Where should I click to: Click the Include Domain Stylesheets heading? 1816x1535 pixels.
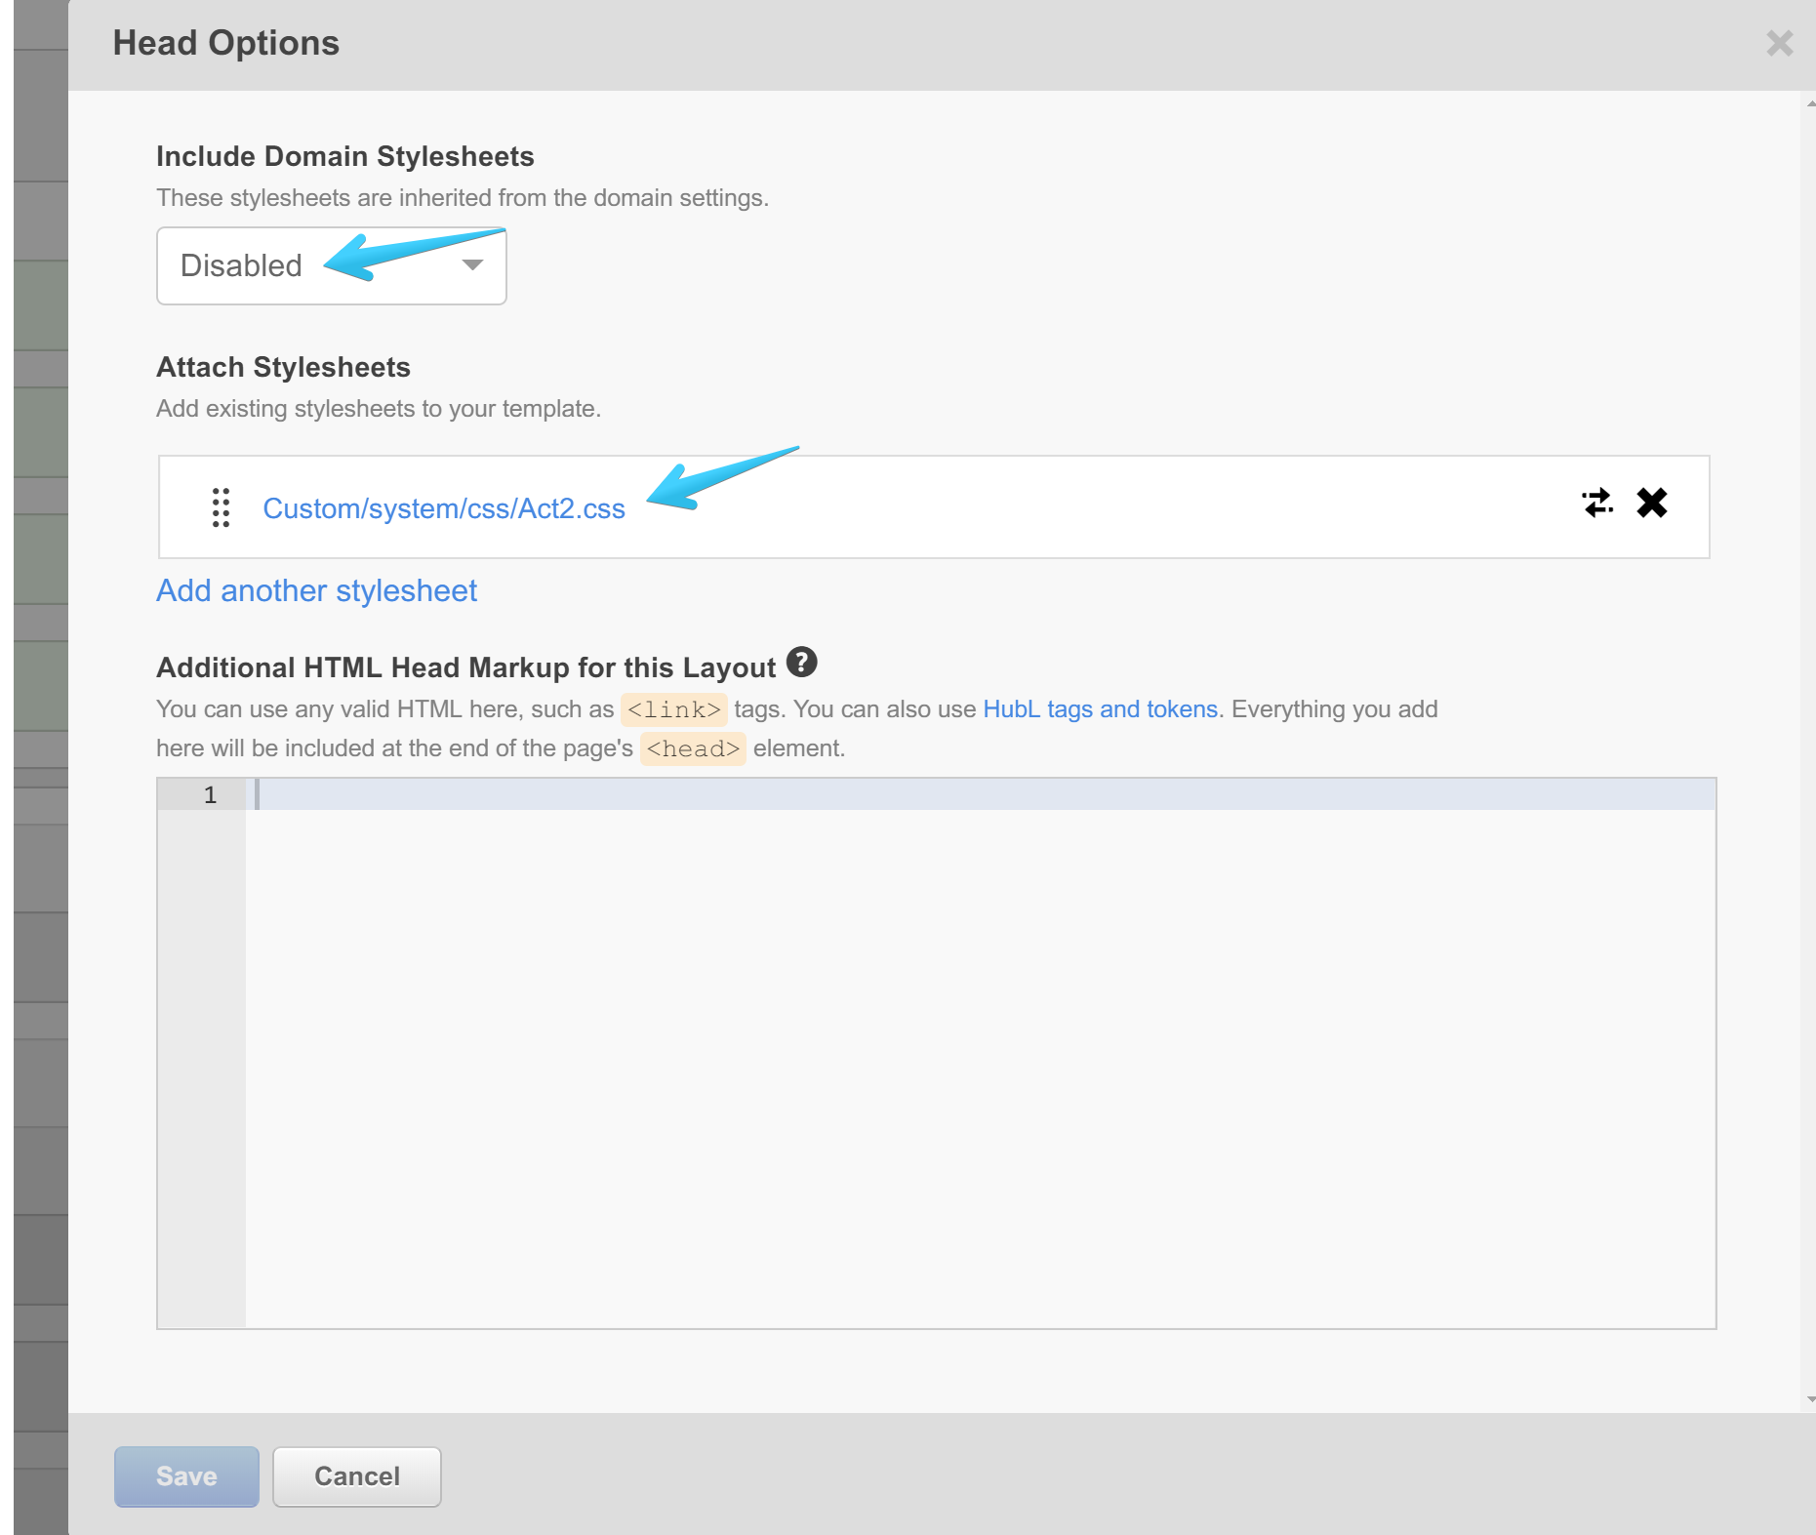tap(345, 156)
